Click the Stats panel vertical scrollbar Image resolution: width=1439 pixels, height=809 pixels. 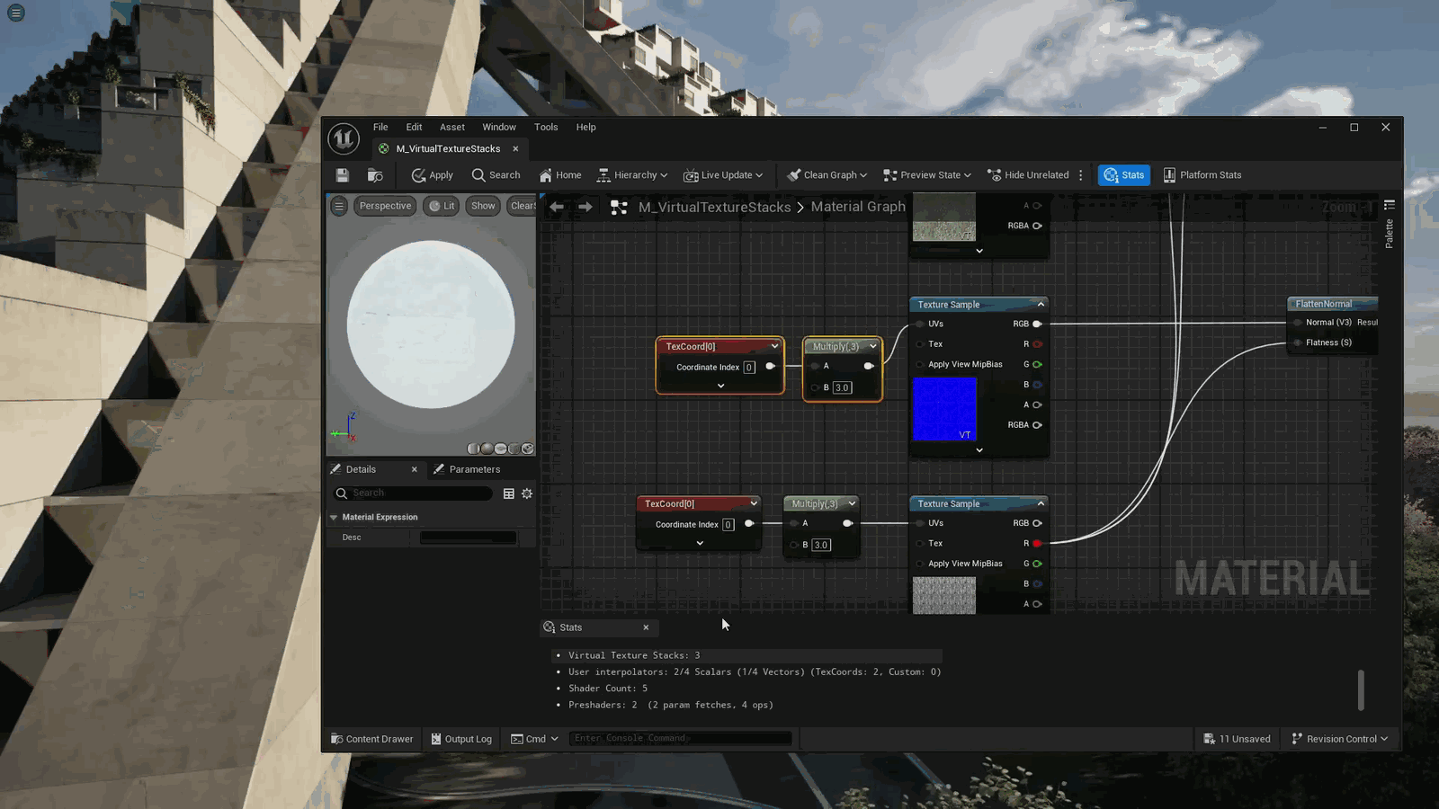[x=1361, y=689]
